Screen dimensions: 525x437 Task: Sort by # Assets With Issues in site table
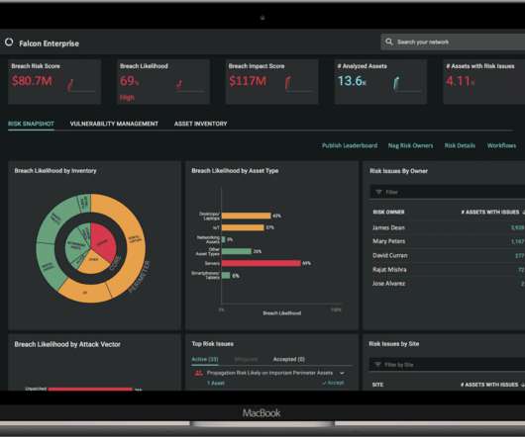point(492,385)
